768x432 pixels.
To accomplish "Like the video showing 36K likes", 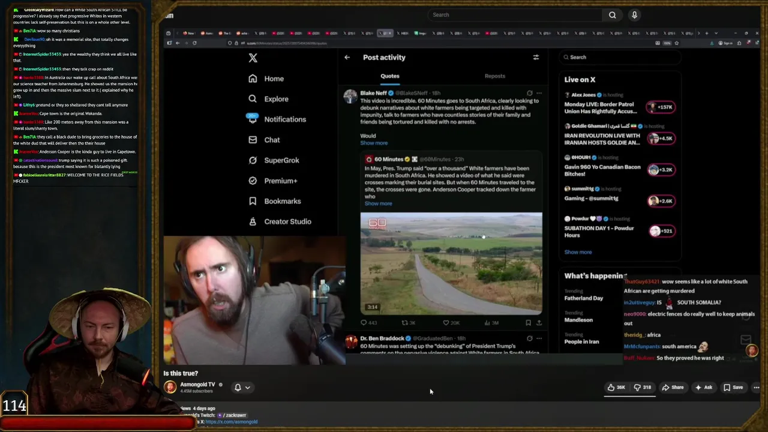I will [x=616, y=388].
